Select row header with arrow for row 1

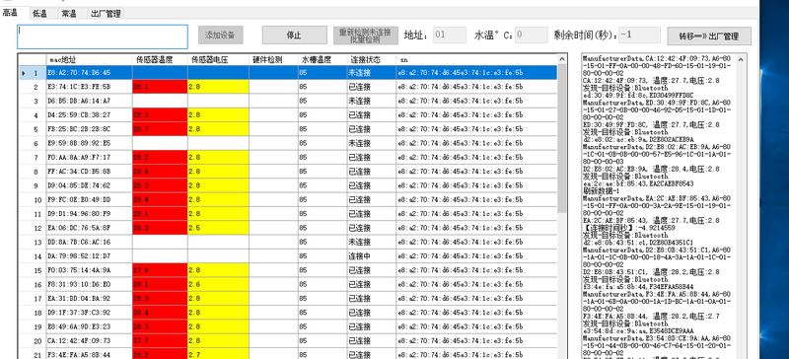[x=33, y=73]
